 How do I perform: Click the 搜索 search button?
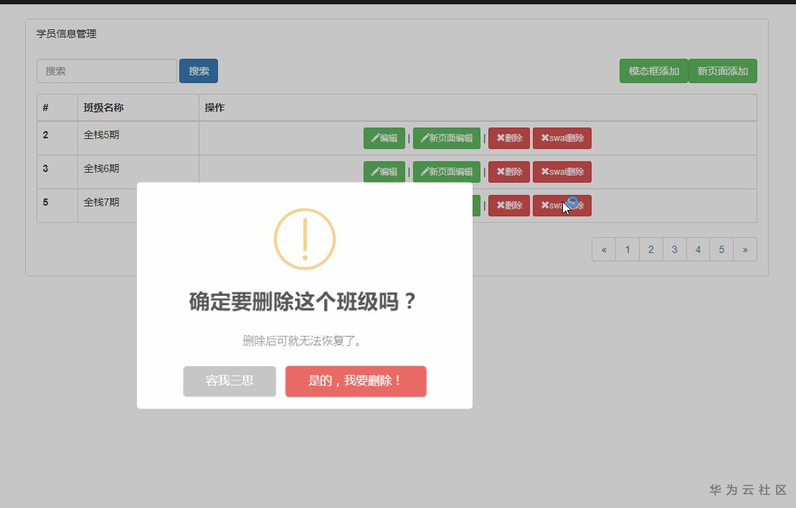point(199,71)
